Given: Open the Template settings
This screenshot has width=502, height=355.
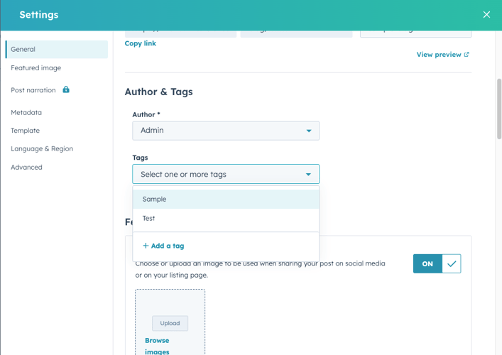Looking at the screenshot, I should coord(26,131).
